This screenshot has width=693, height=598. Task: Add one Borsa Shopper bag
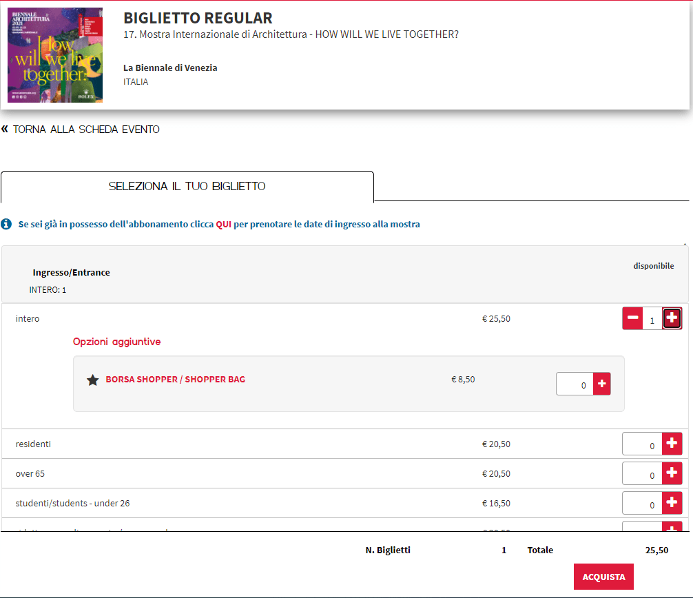[x=602, y=384]
